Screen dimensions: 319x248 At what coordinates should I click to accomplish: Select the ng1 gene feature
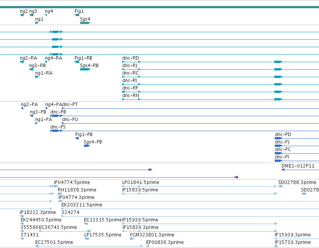pos(37,23)
